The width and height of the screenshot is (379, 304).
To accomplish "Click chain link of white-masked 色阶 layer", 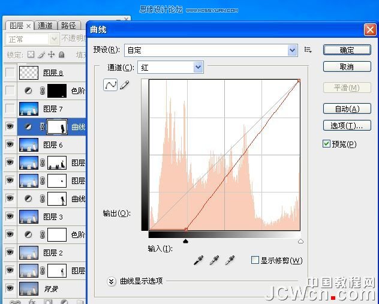I will (x=43, y=234).
